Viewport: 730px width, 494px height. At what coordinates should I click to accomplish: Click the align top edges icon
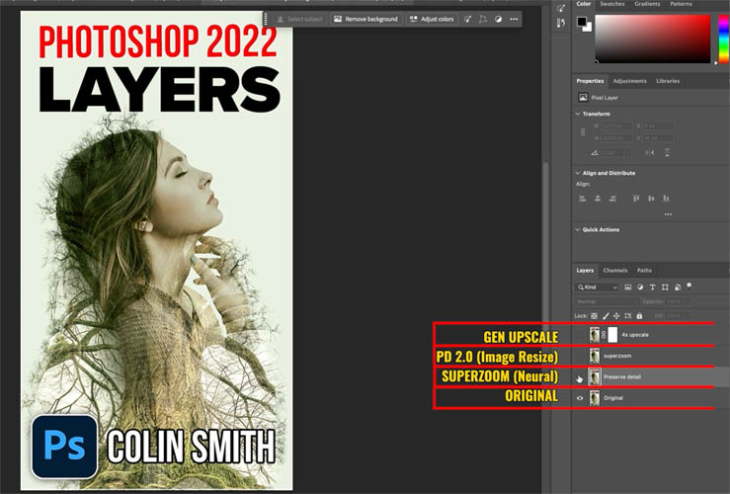[x=636, y=199]
